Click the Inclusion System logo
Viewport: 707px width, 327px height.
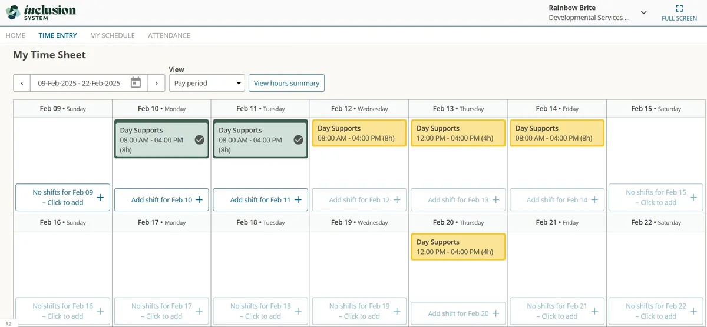(41, 12)
